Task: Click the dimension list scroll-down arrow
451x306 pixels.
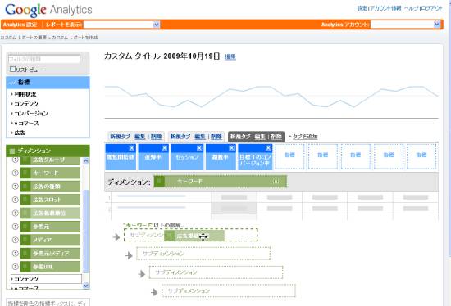Action: (86, 286)
